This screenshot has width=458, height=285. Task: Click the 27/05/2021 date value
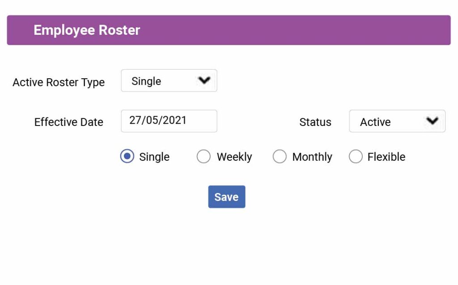(x=158, y=120)
